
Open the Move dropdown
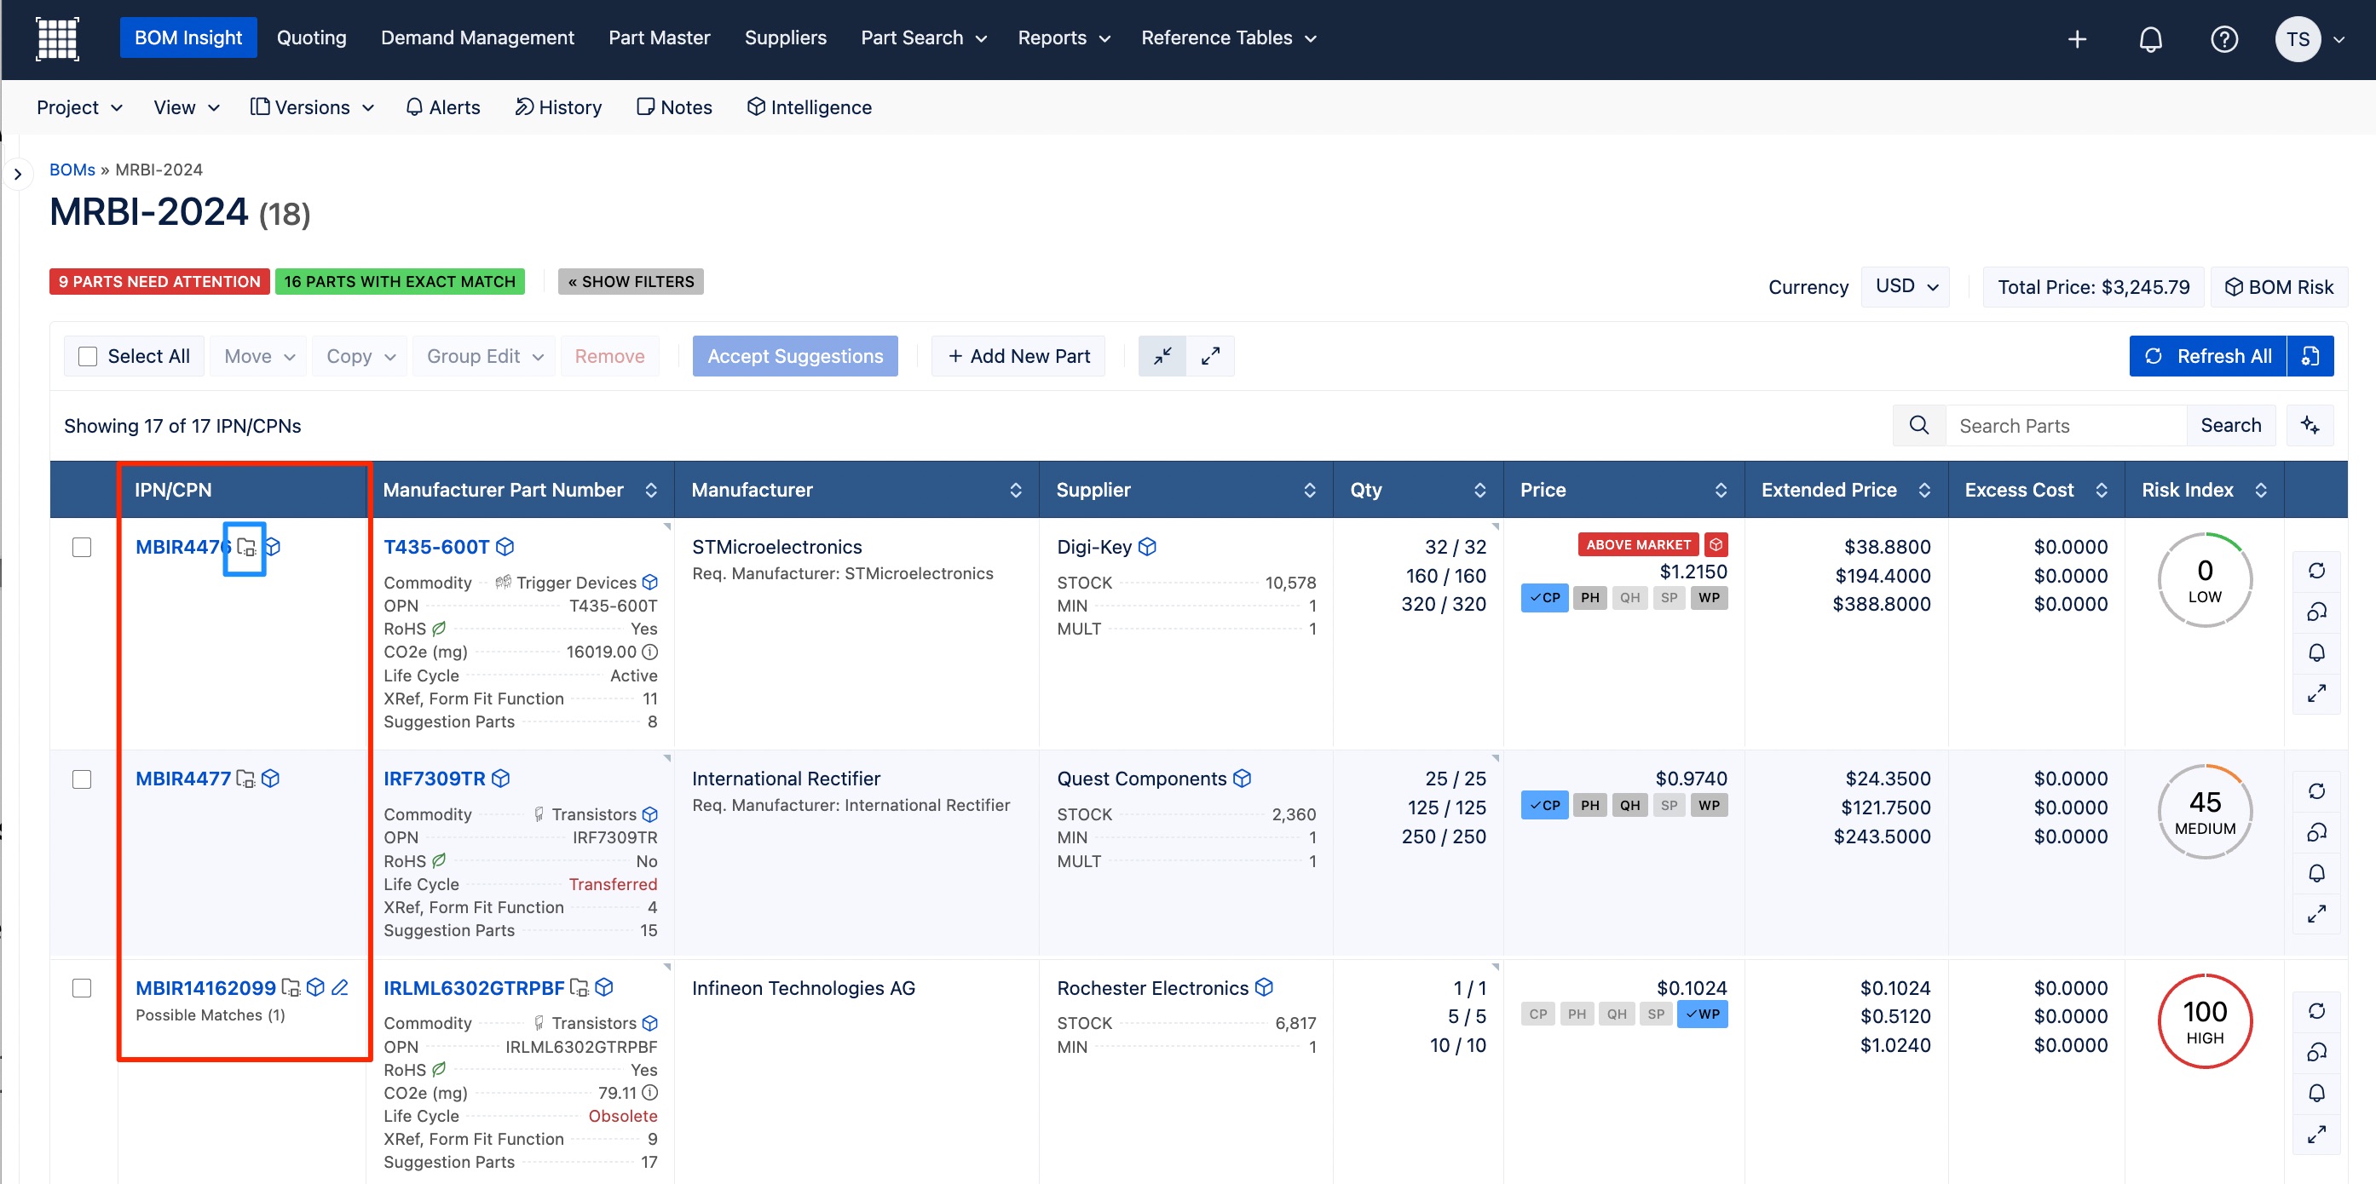coord(259,356)
